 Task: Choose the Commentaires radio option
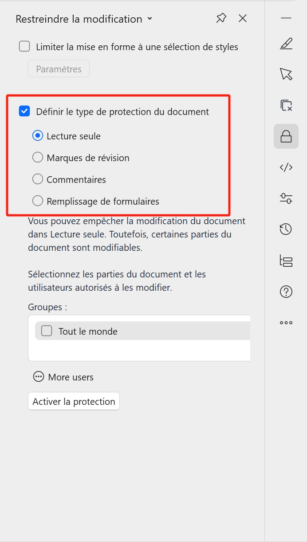38,179
